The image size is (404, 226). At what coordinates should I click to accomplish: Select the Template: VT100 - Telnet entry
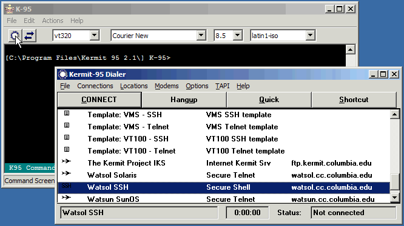point(224,151)
